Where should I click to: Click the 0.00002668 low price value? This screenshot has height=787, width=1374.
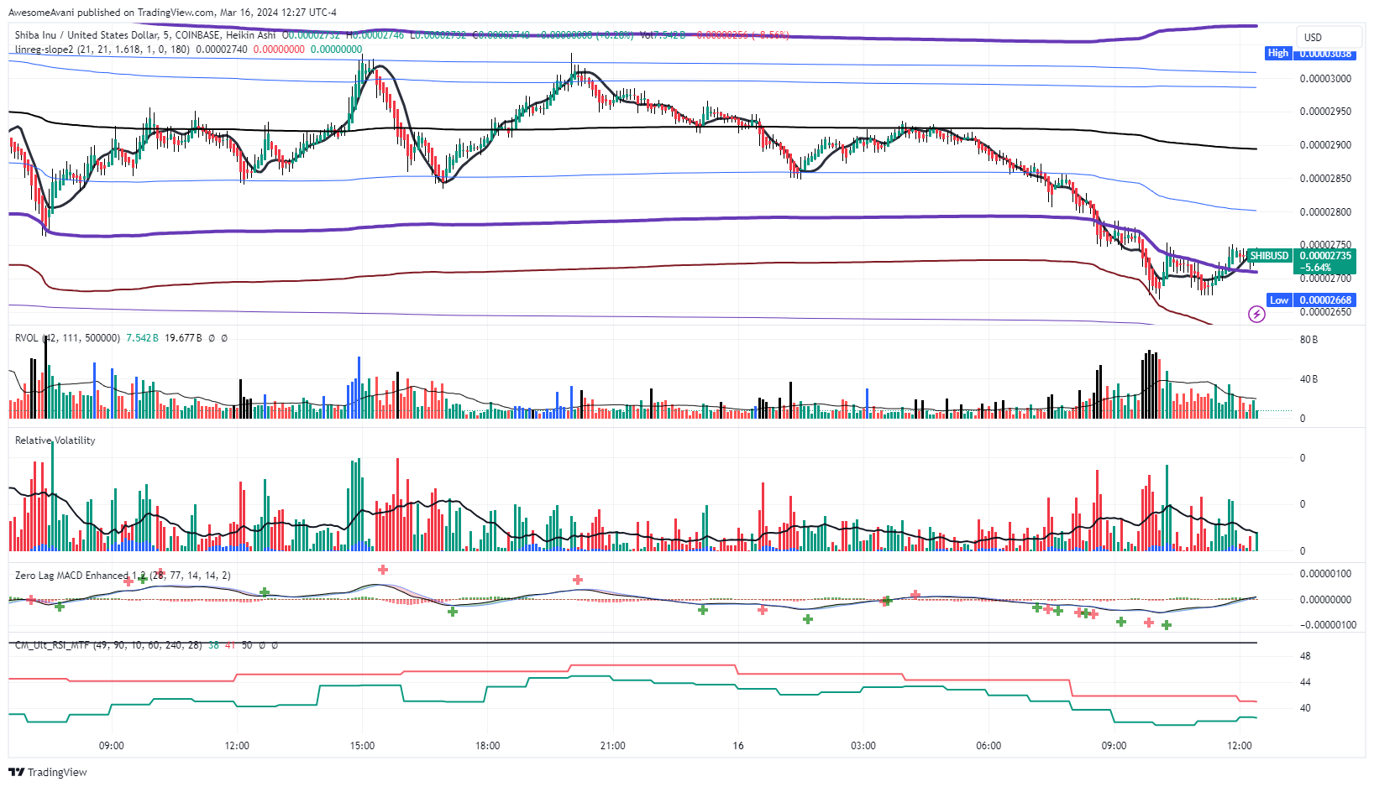click(1325, 300)
